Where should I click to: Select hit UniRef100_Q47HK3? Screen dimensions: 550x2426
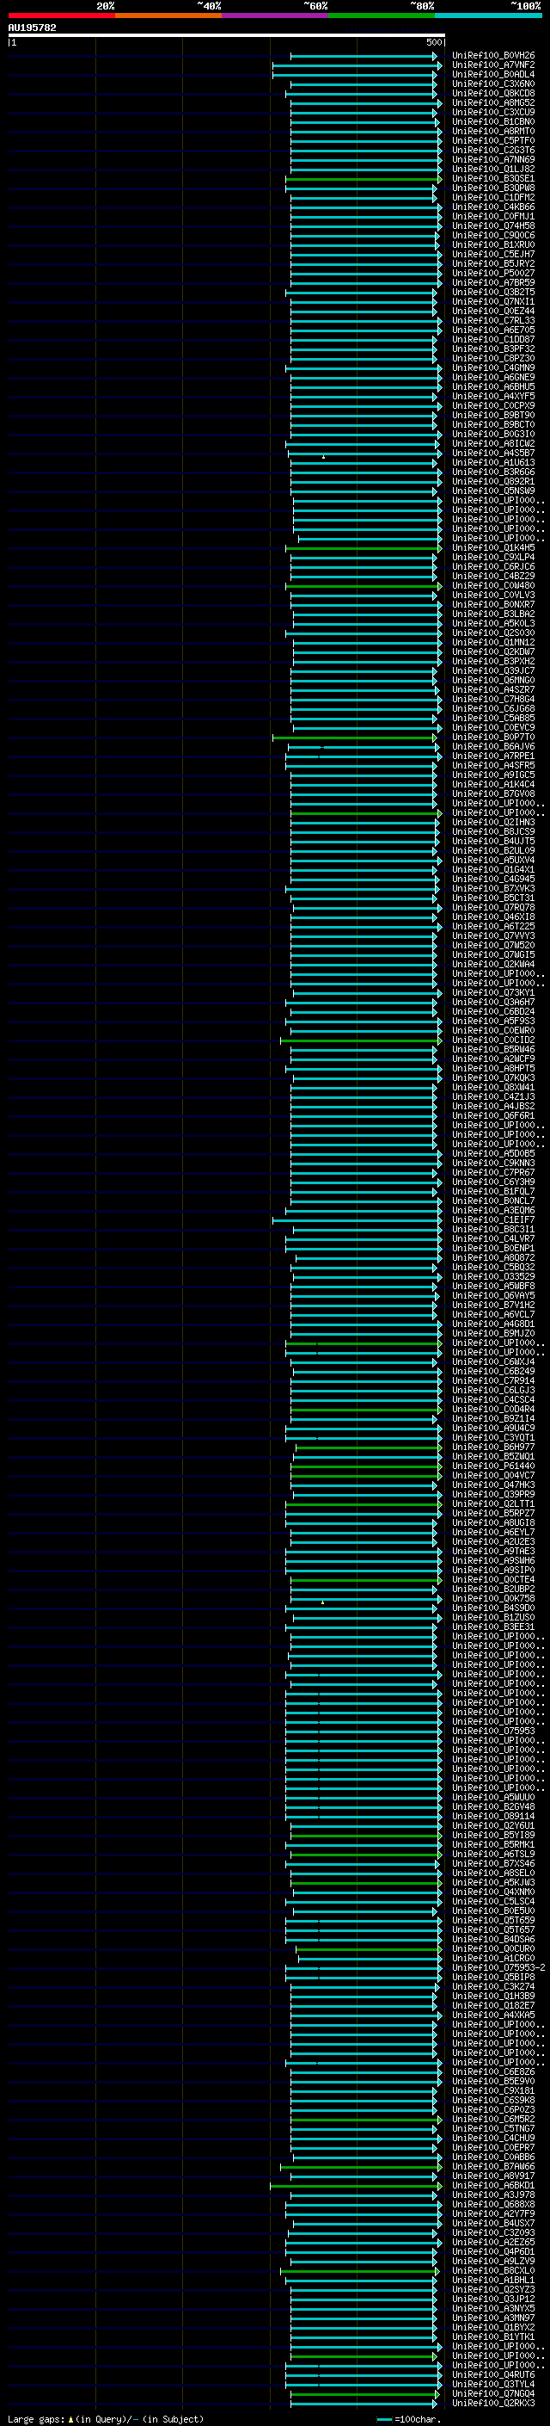[x=492, y=1485]
